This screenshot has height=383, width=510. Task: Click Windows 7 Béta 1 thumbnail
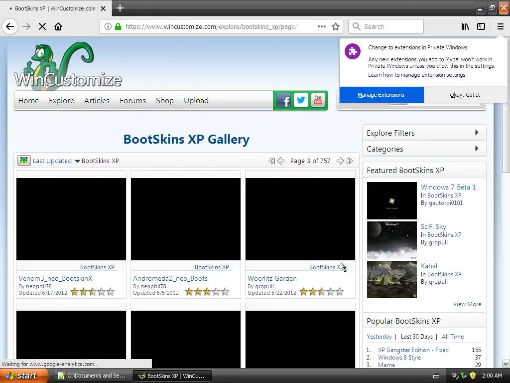pyautogui.click(x=391, y=200)
